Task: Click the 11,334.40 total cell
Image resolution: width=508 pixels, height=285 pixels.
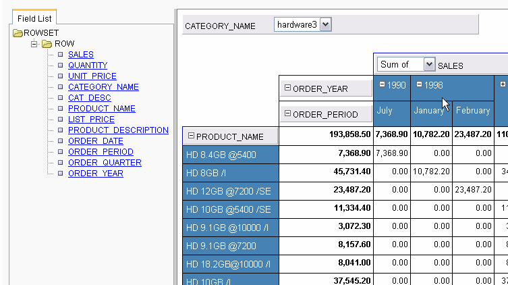Action: coord(327,209)
